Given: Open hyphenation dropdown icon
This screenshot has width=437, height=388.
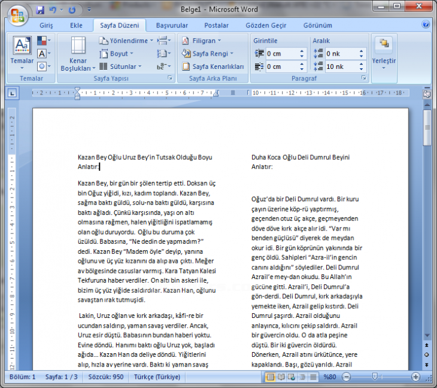Looking at the screenshot, I should (x=164, y=66).
